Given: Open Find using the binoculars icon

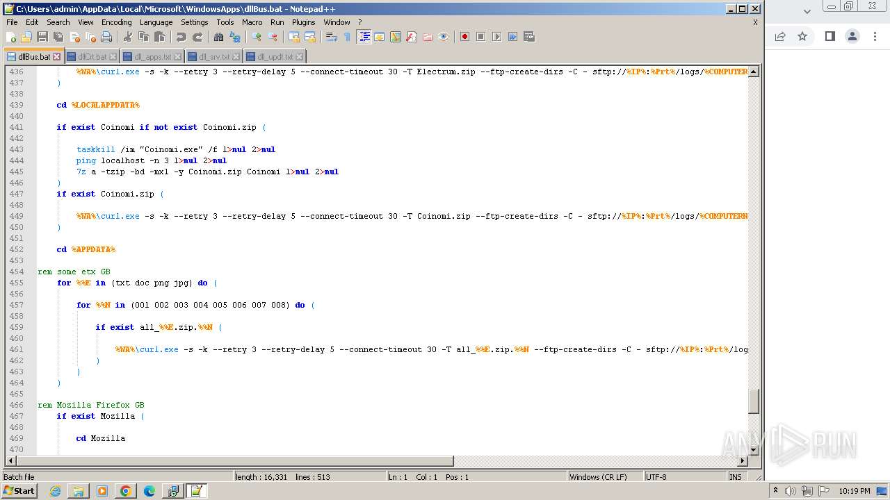Looking at the screenshot, I should tap(219, 37).
